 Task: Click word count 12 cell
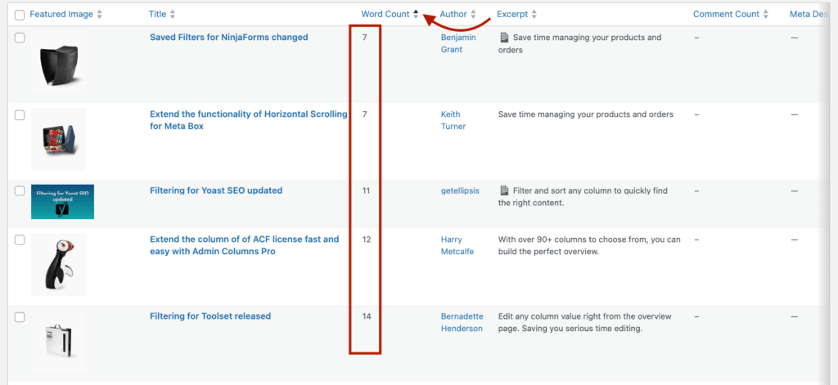tap(366, 240)
